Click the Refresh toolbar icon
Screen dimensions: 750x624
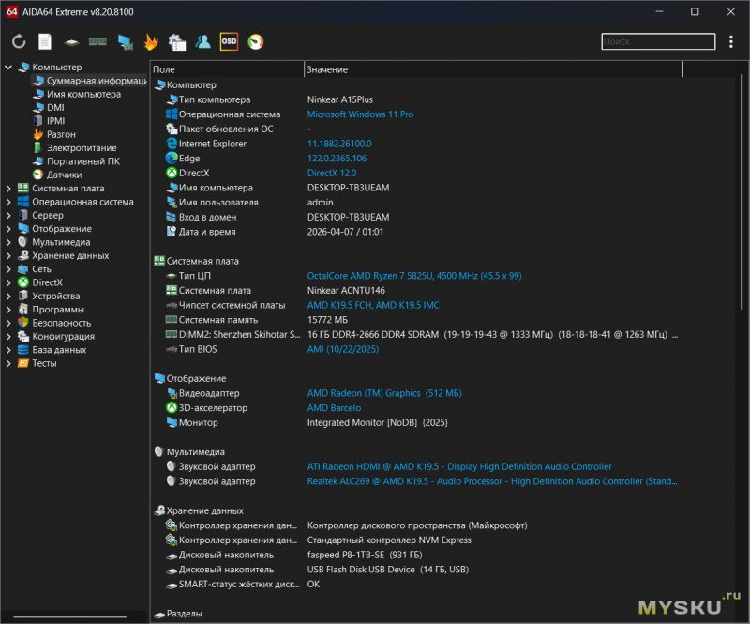(x=19, y=41)
